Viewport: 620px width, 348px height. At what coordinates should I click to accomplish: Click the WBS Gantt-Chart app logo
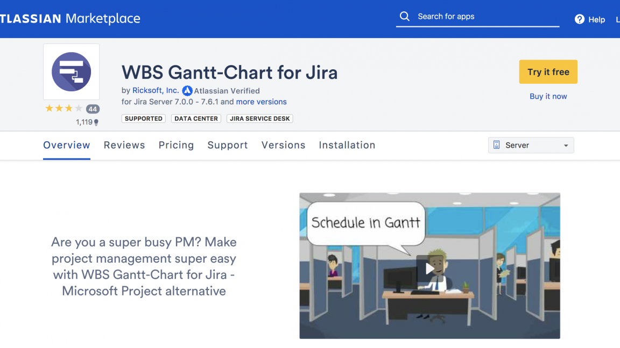click(71, 72)
